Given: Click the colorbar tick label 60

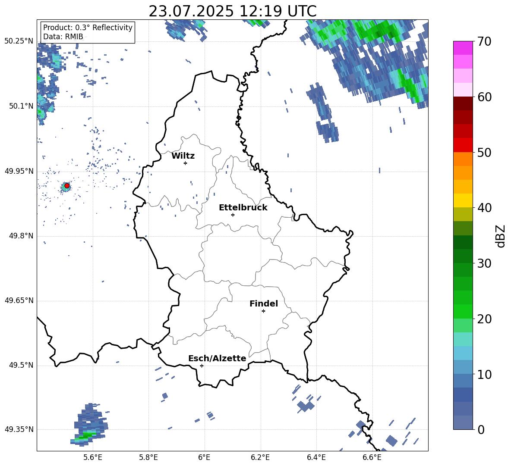Looking at the screenshot, I should point(484,97).
